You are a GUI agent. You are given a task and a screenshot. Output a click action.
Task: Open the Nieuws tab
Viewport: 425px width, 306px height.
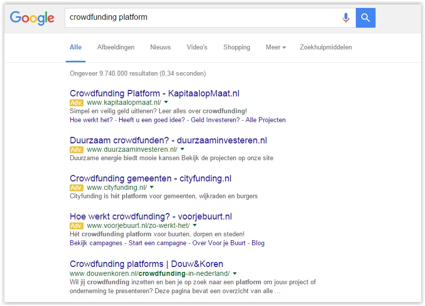click(x=160, y=47)
